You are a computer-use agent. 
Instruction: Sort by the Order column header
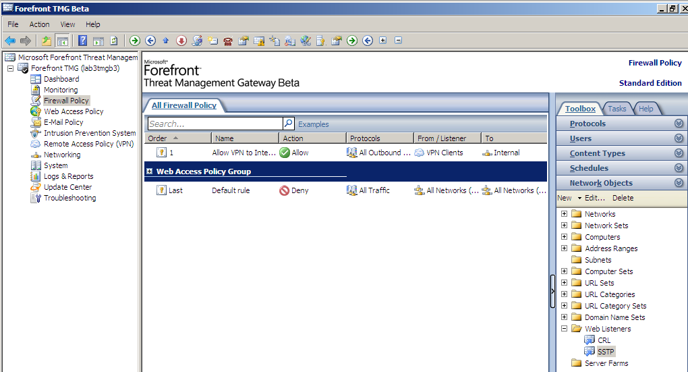[x=177, y=138]
